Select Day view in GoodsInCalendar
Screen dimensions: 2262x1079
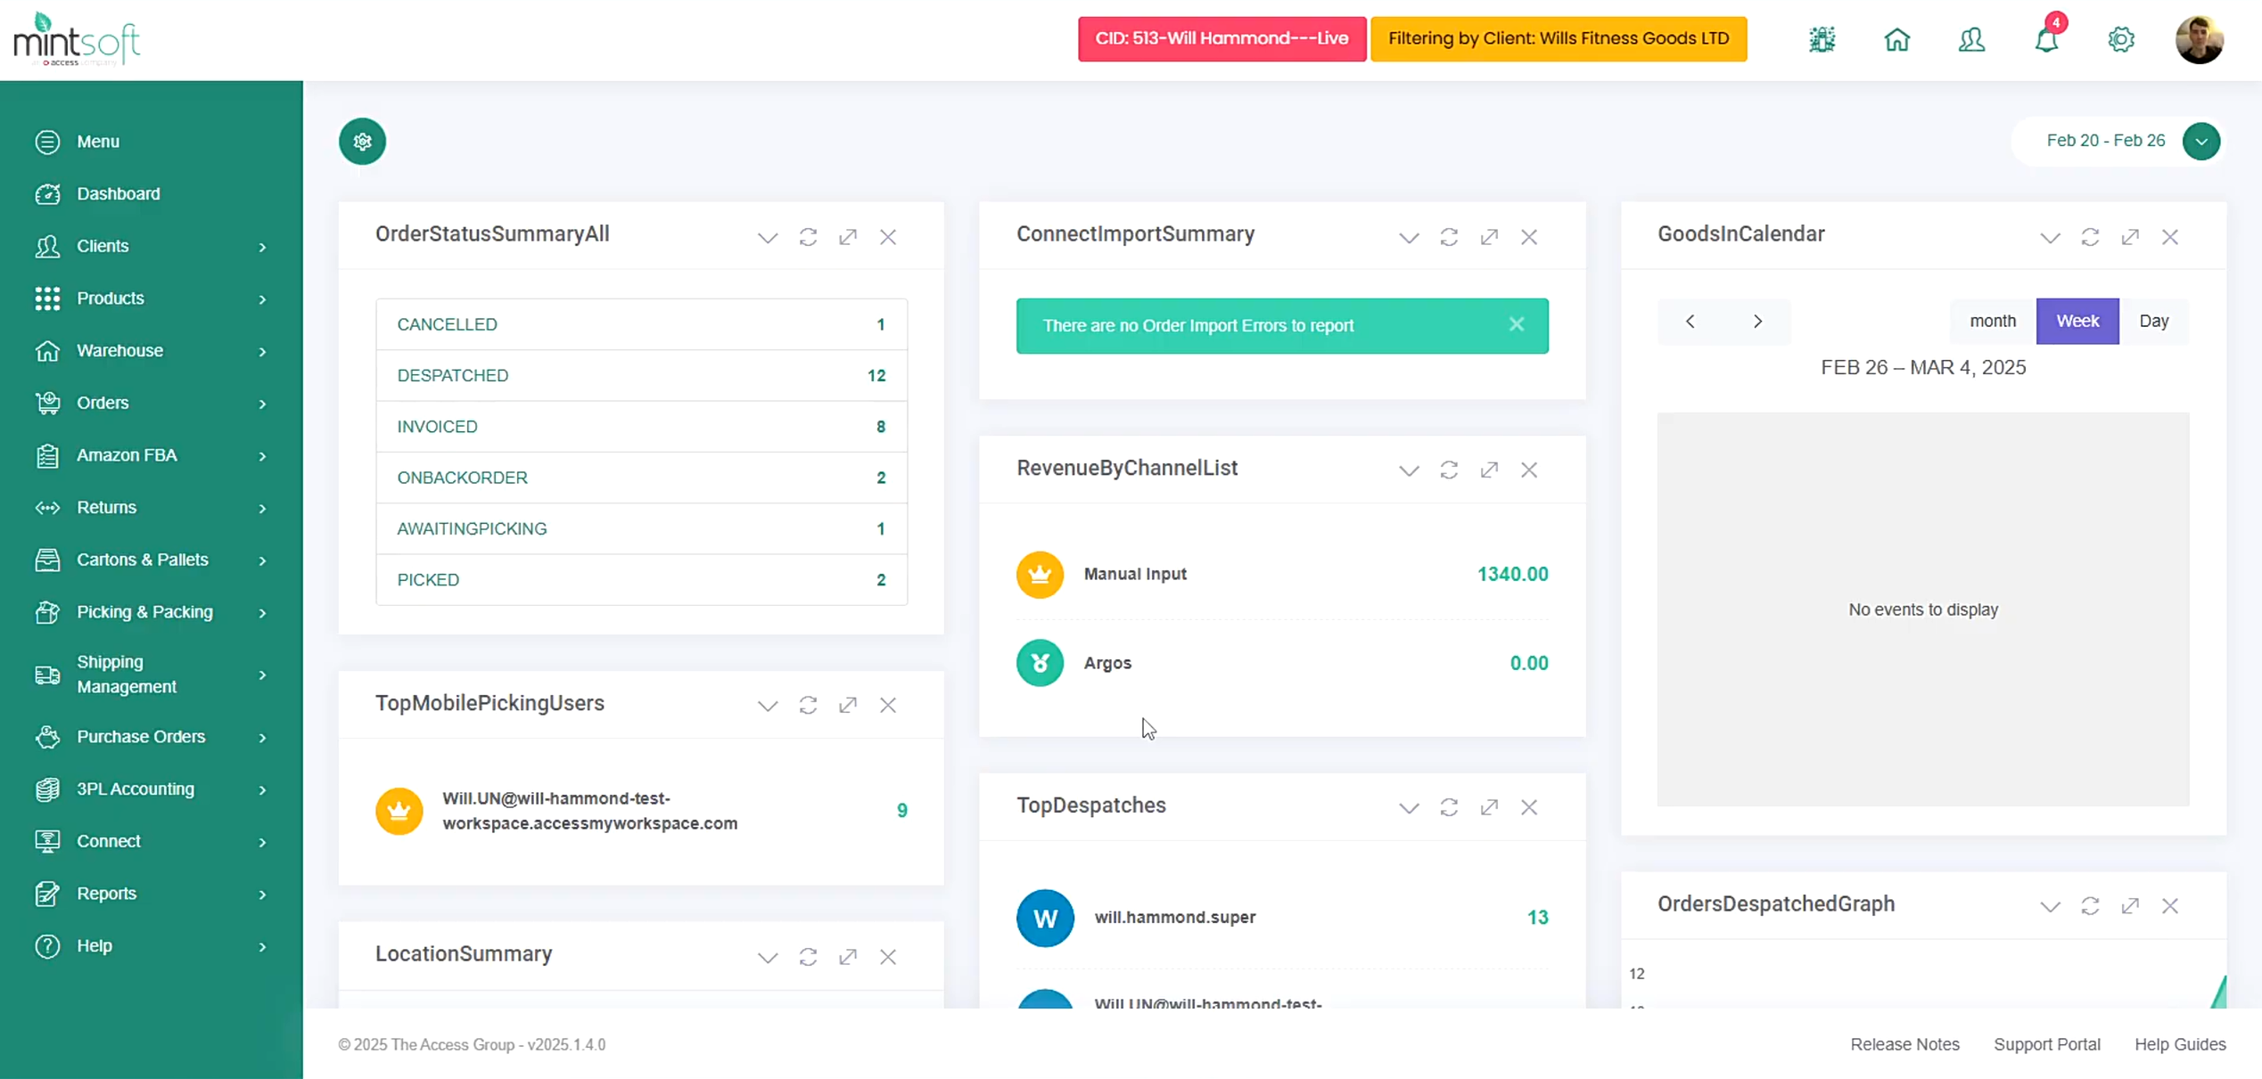2153,321
